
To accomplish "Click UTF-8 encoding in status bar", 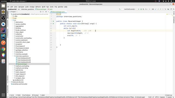I will coord(157,97).
